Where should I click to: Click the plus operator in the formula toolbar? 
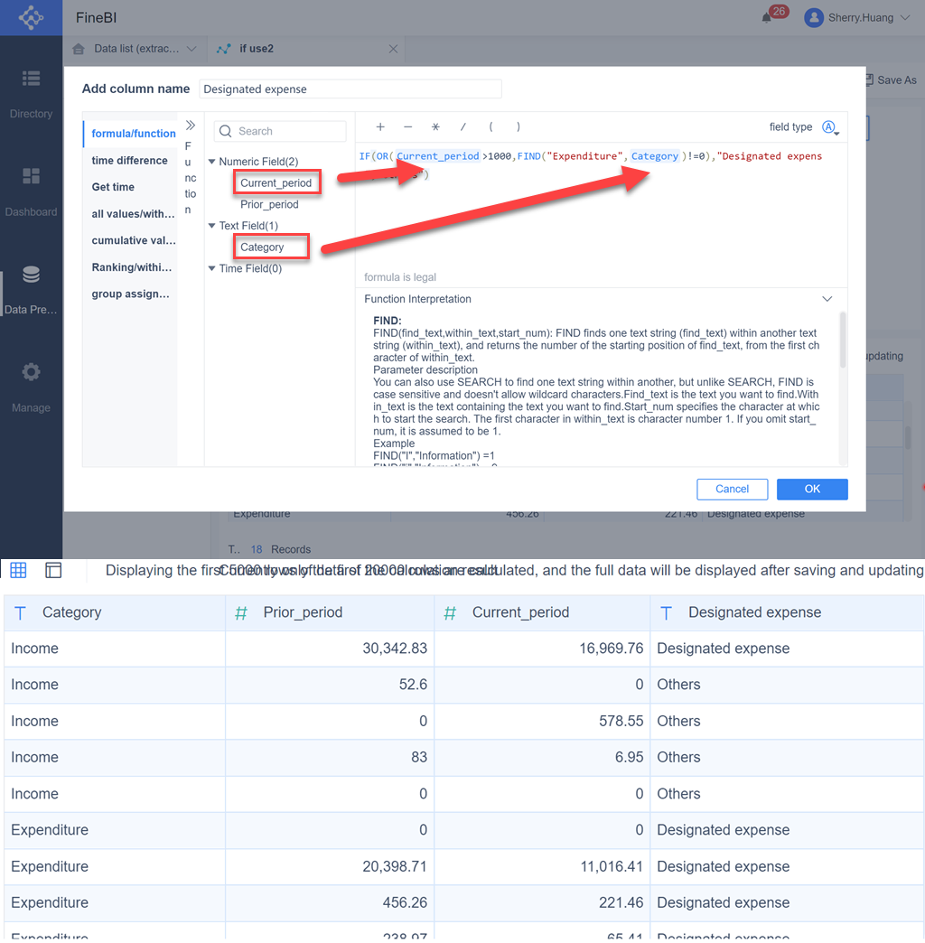point(380,126)
